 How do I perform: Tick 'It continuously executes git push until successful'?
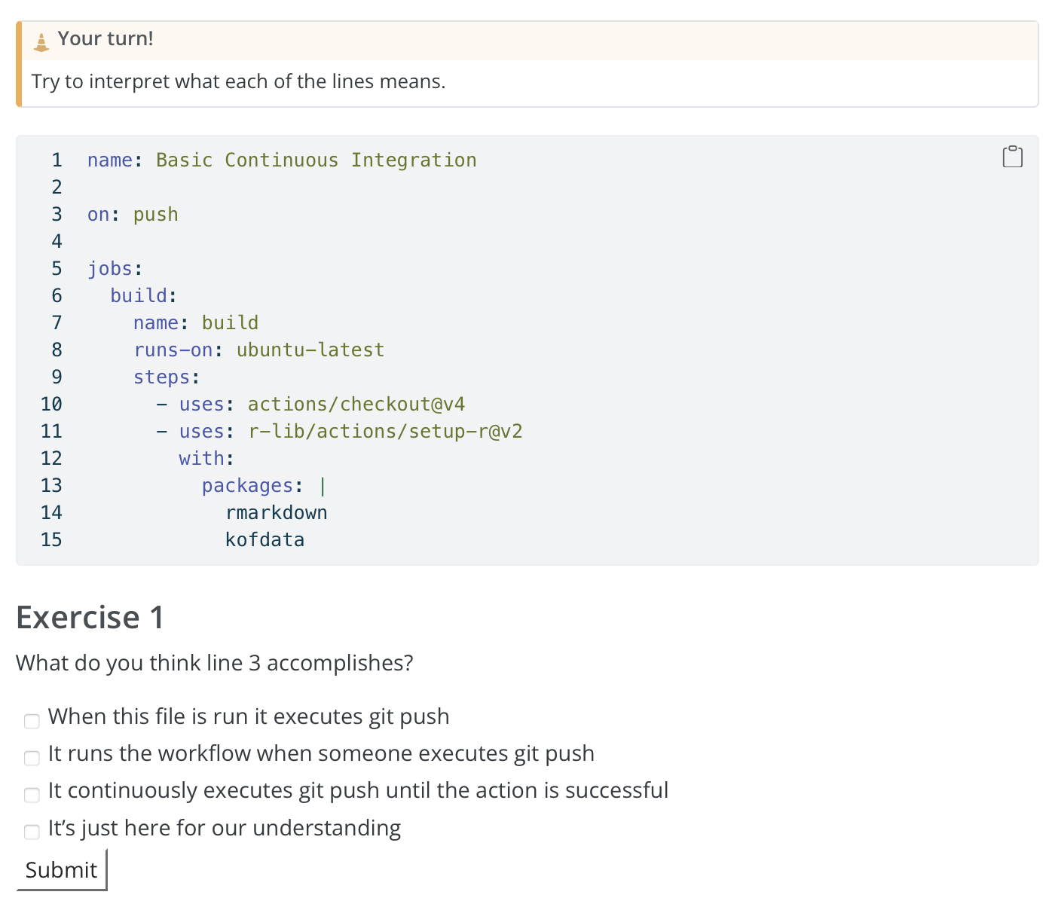pos(32,796)
